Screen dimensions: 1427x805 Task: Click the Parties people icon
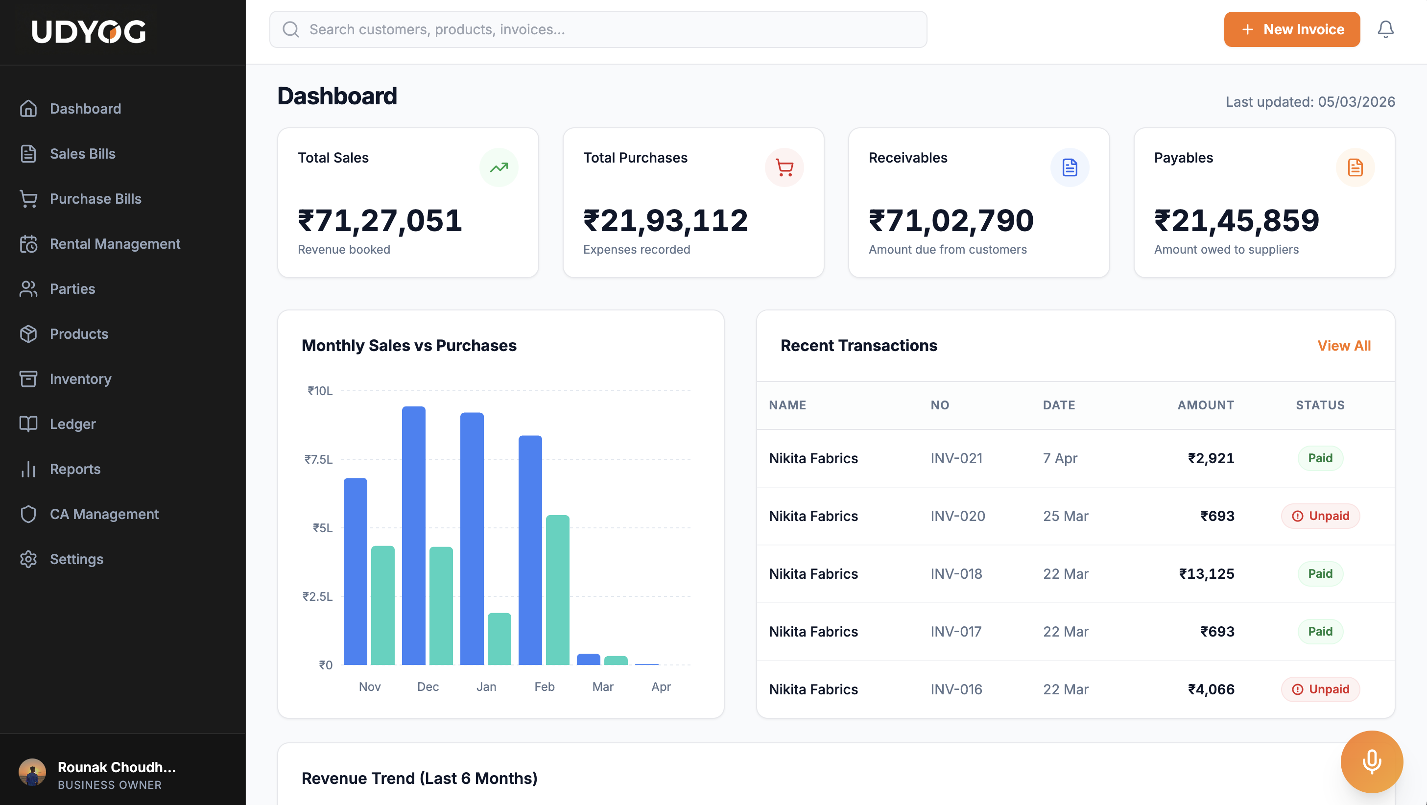[x=29, y=288]
